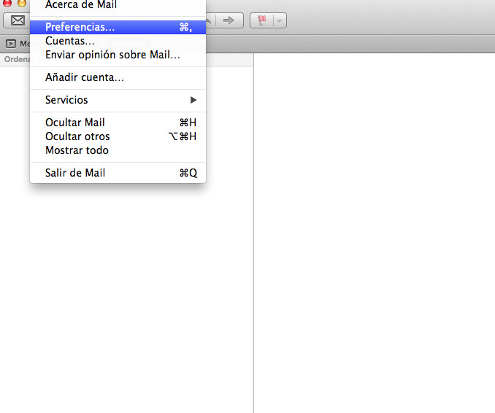
Task: Click Enviar opinión sobre Mail…
Action: coord(112,55)
